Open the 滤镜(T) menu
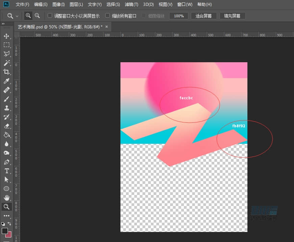This screenshot has height=242, width=294. pyautogui.click(x=131, y=4)
